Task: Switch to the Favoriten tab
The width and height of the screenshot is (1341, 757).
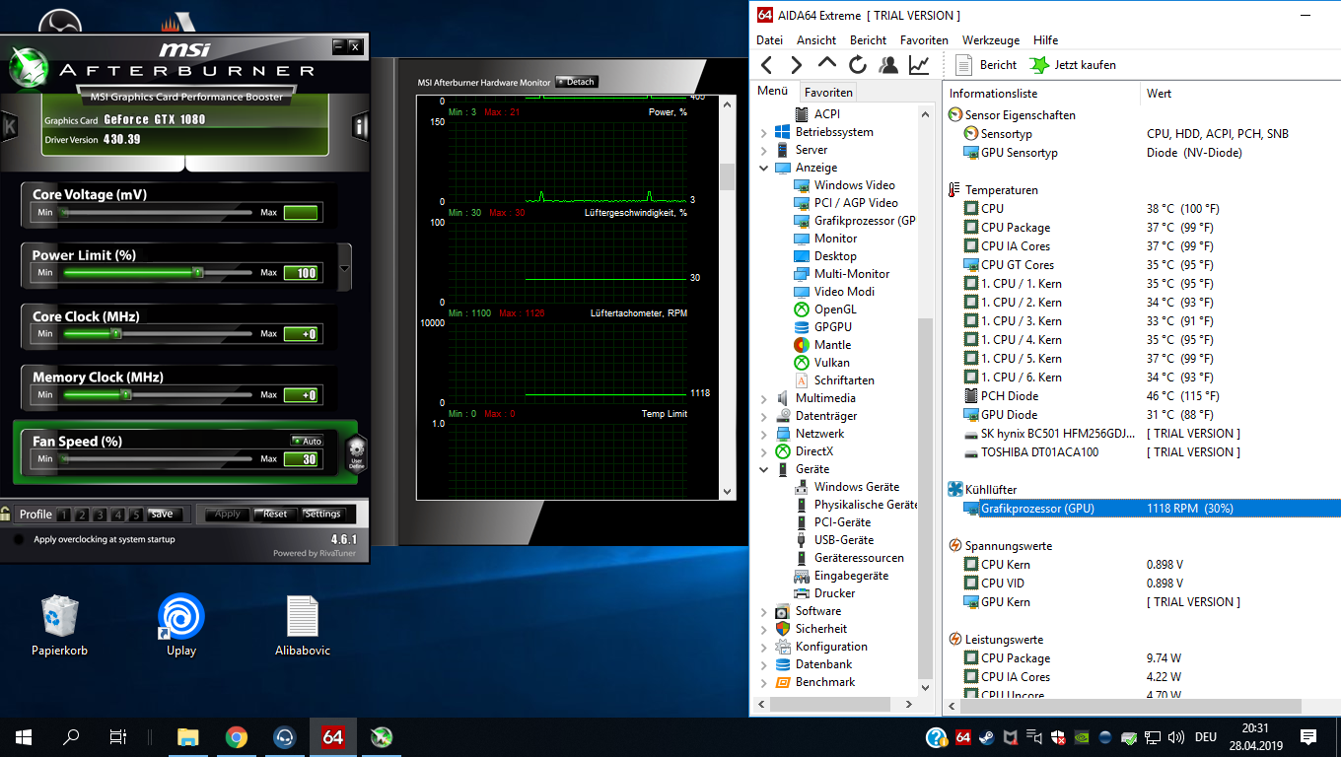Action: coord(828,92)
